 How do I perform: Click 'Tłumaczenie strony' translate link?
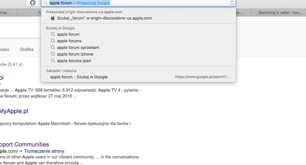click(44, 151)
